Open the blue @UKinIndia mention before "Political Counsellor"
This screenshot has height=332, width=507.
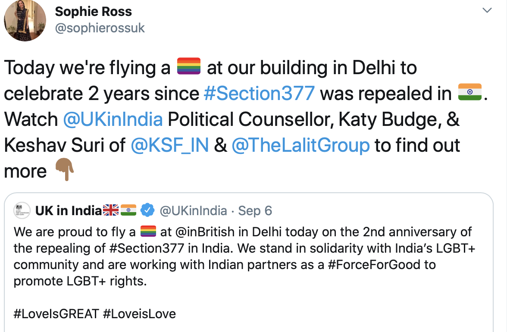click(113, 119)
